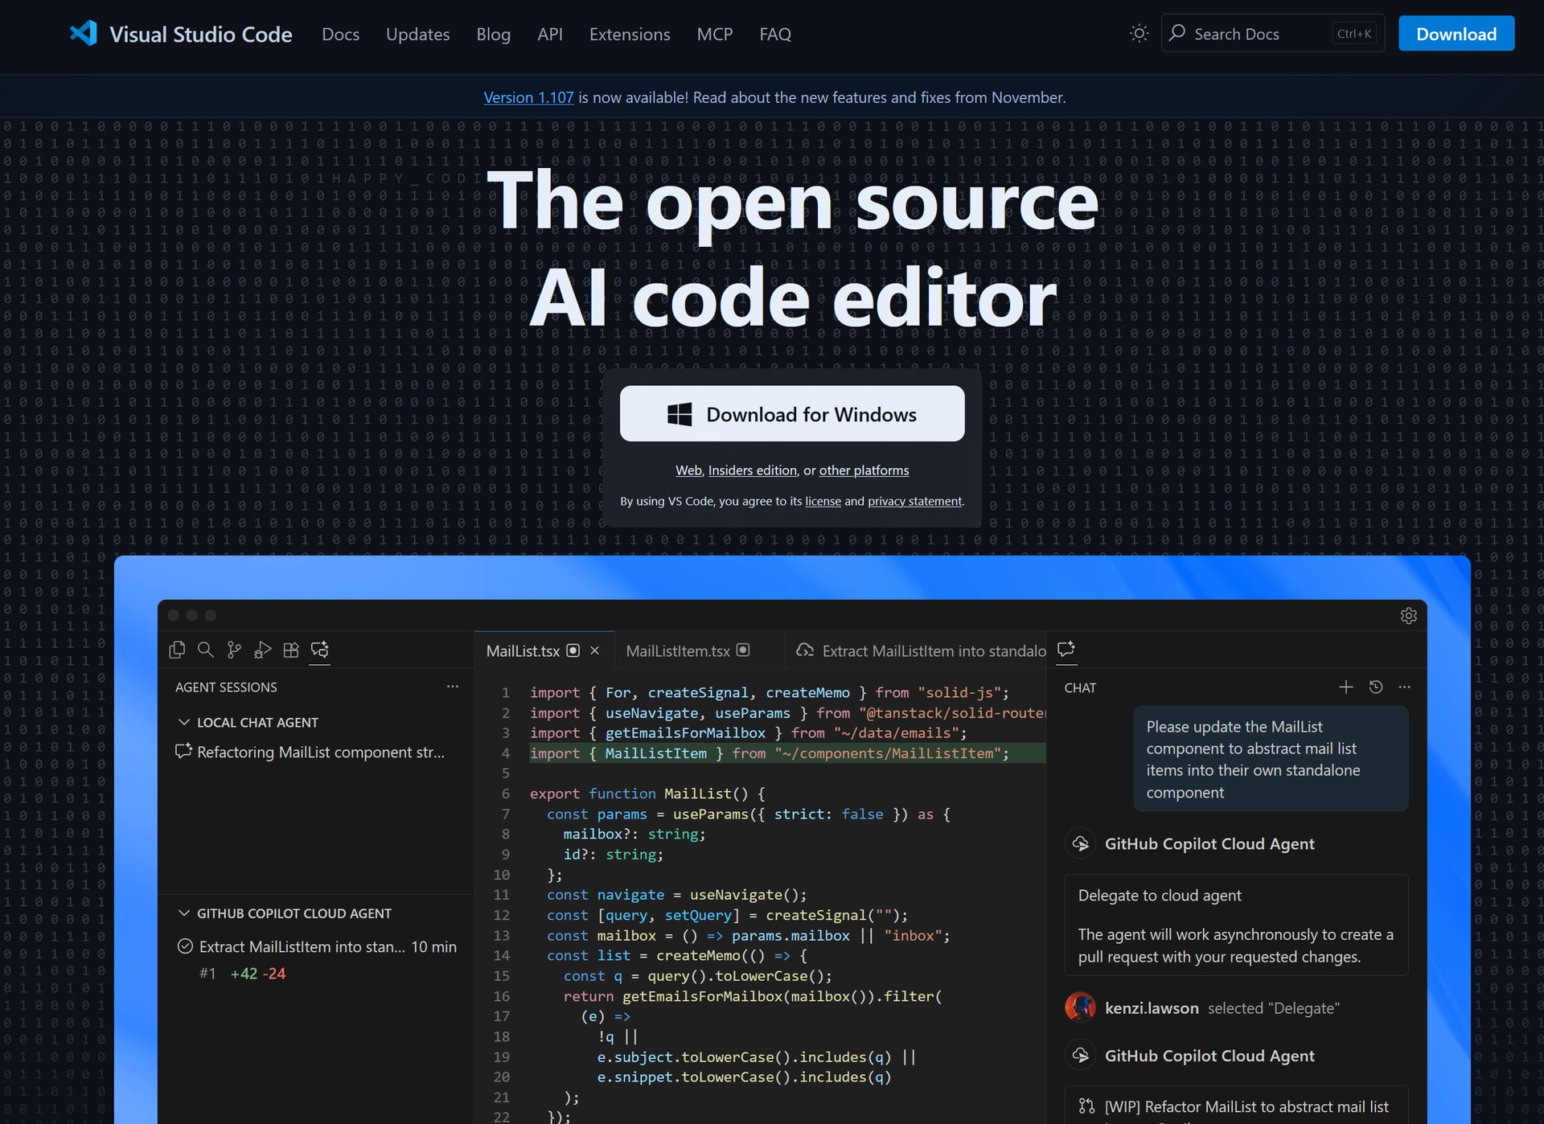1544x1124 pixels.
Task: Close the MailList.tsx tab
Action: pos(595,650)
